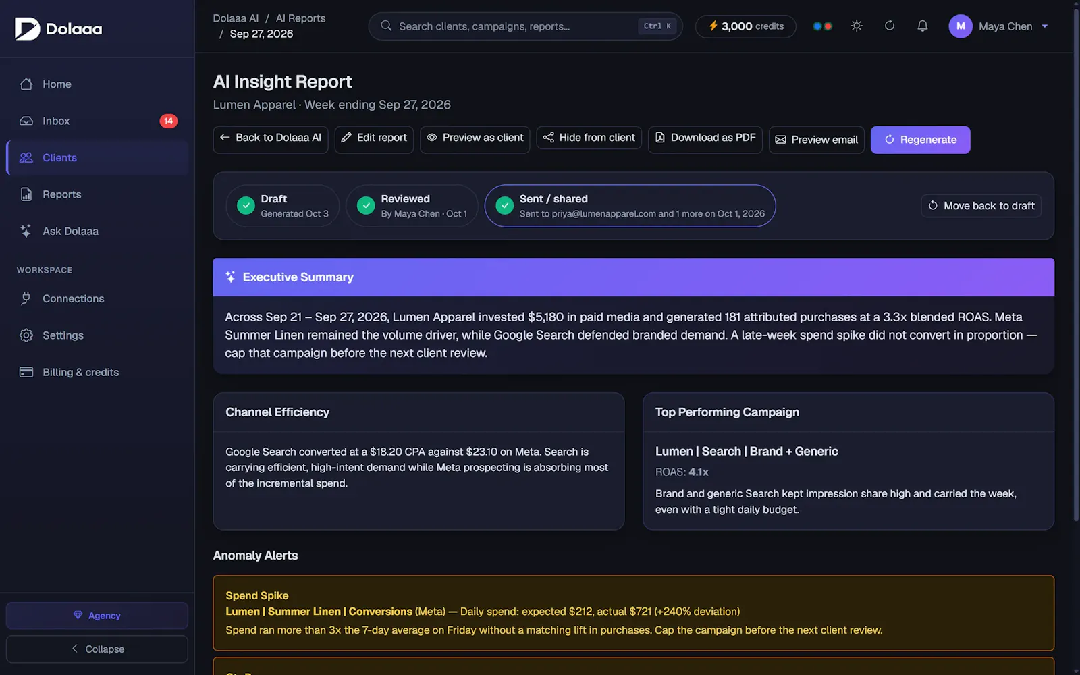Select the Sent / shared status step
Image resolution: width=1080 pixels, height=675 pixels.
(630, 206)
